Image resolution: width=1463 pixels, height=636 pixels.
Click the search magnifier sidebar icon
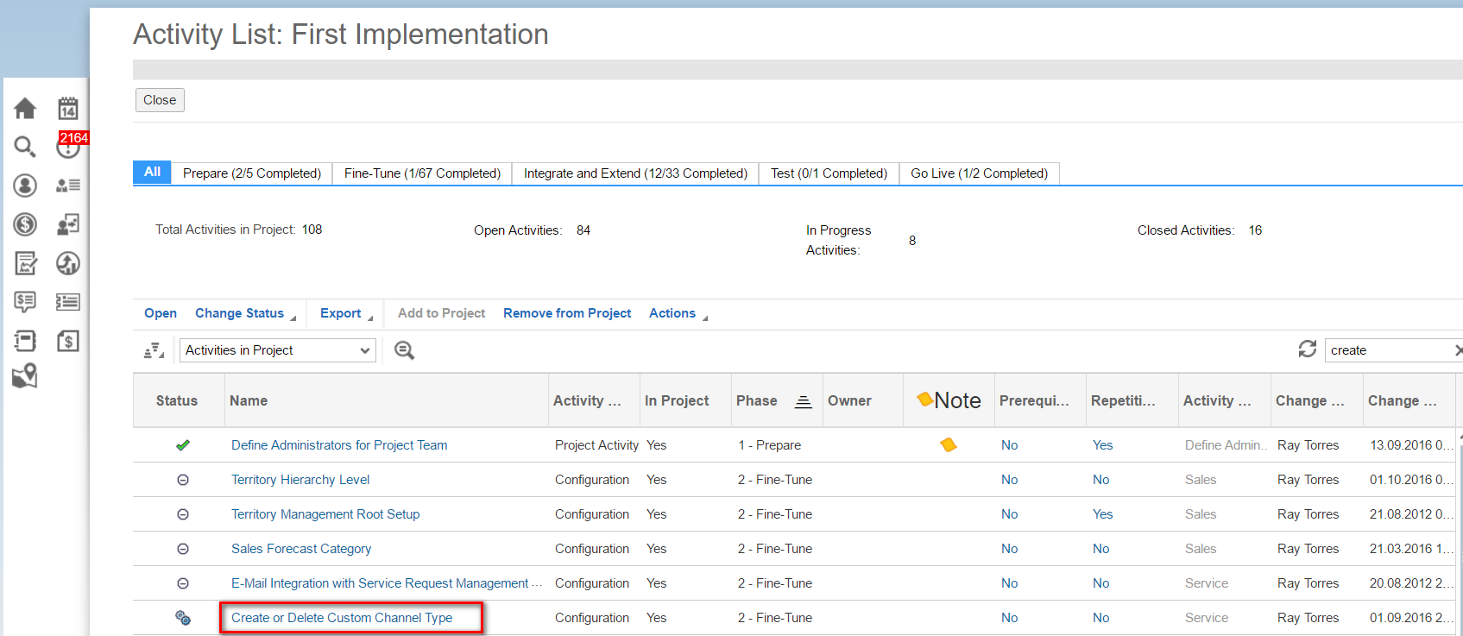point(25,148)
